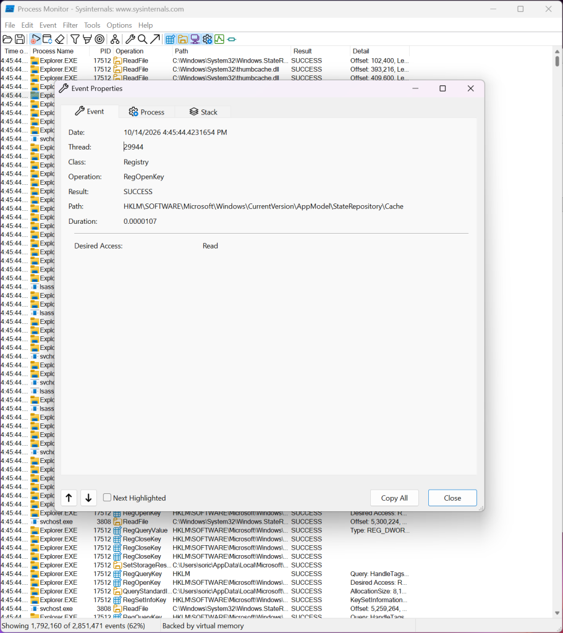Open the Highlight toolbar icon
Image resolution: width=563 pixels, height=633 pixels.
(x=87, y=39)
